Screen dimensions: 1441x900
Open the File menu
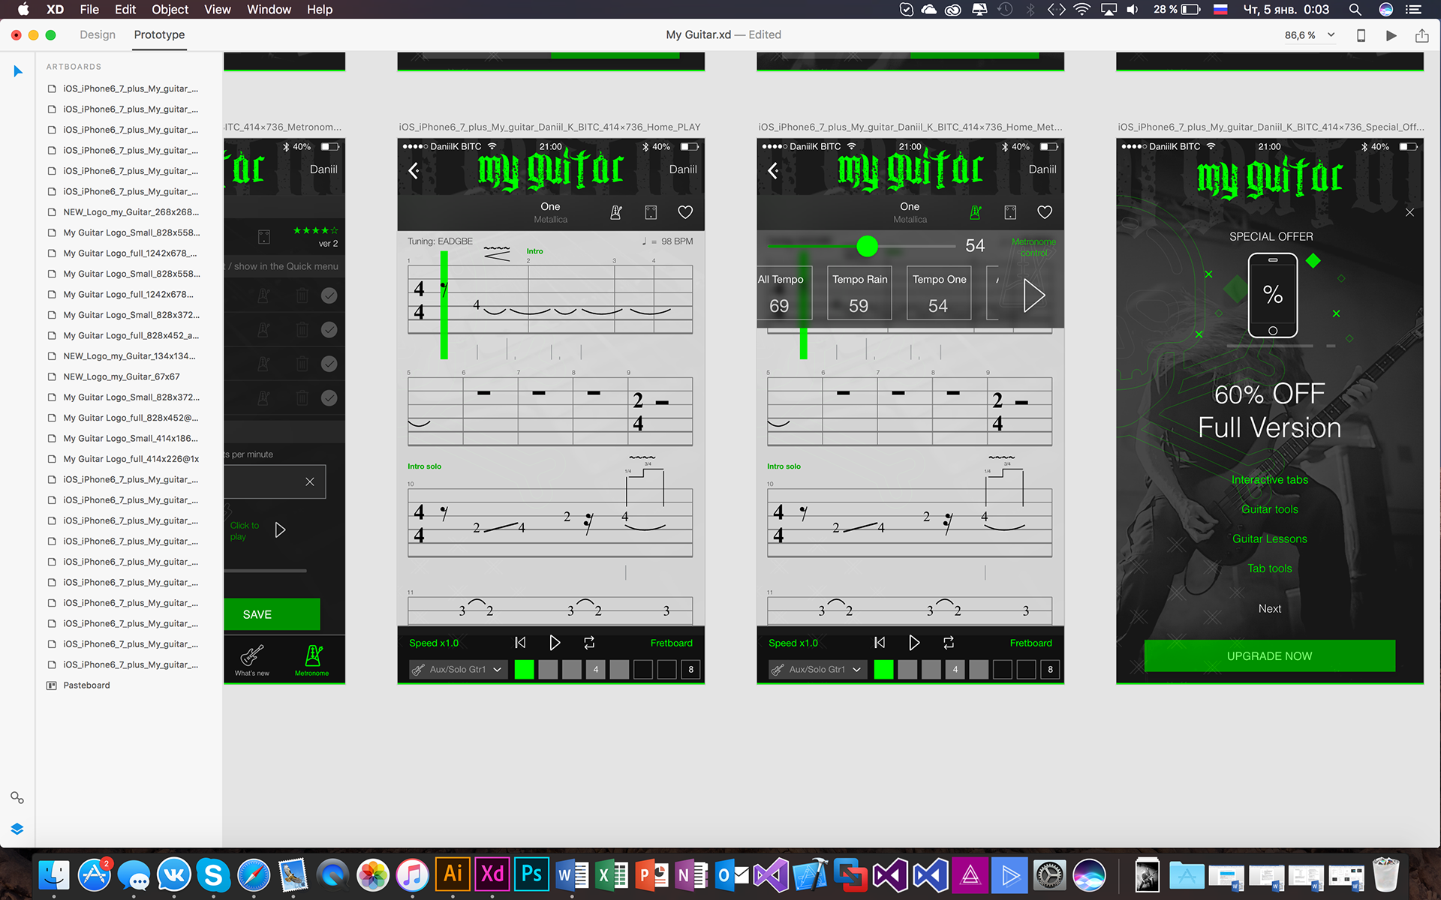(89, 10)
